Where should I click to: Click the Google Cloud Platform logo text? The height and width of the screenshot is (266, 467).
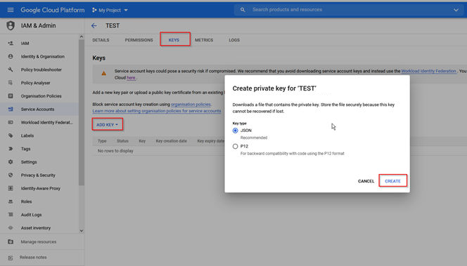pos(53,10)
